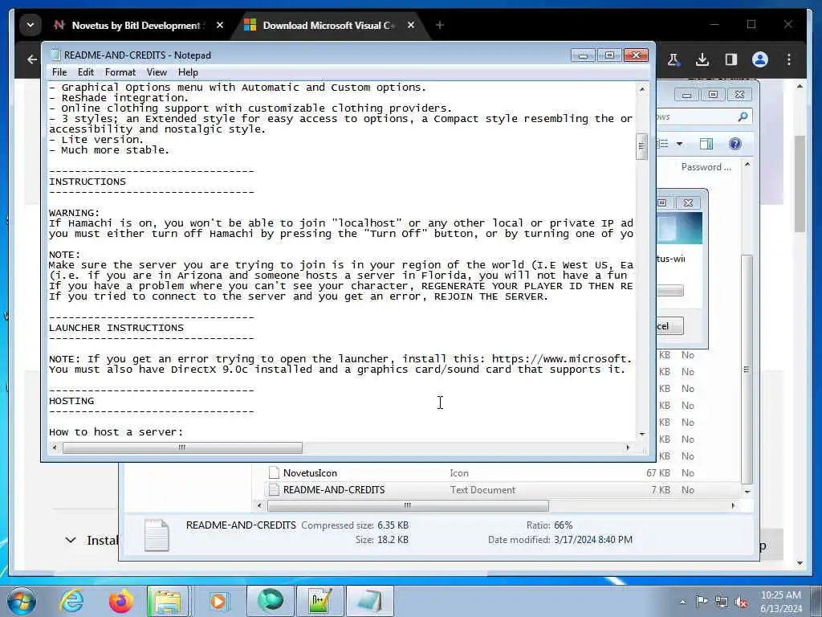
Task: Open a new browser tab
Action: coord(440,25)
